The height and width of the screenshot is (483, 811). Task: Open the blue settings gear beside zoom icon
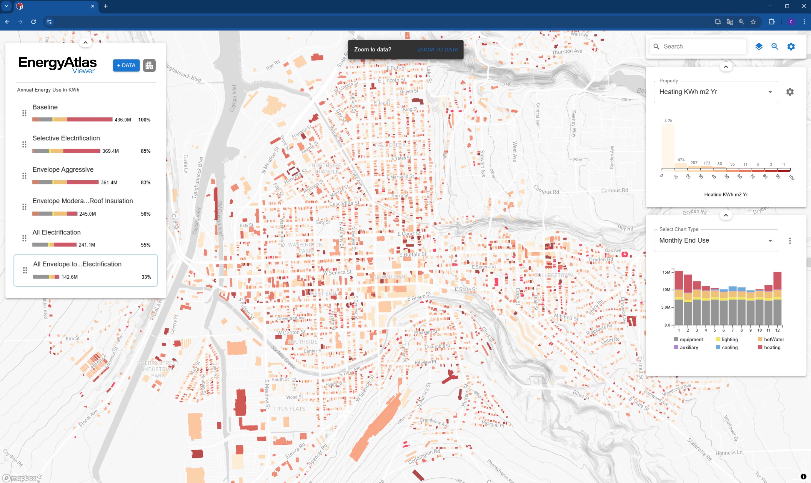tap(791, 46)
